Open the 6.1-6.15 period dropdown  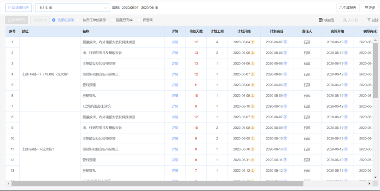pyautogui.click(x=72, y=8)
